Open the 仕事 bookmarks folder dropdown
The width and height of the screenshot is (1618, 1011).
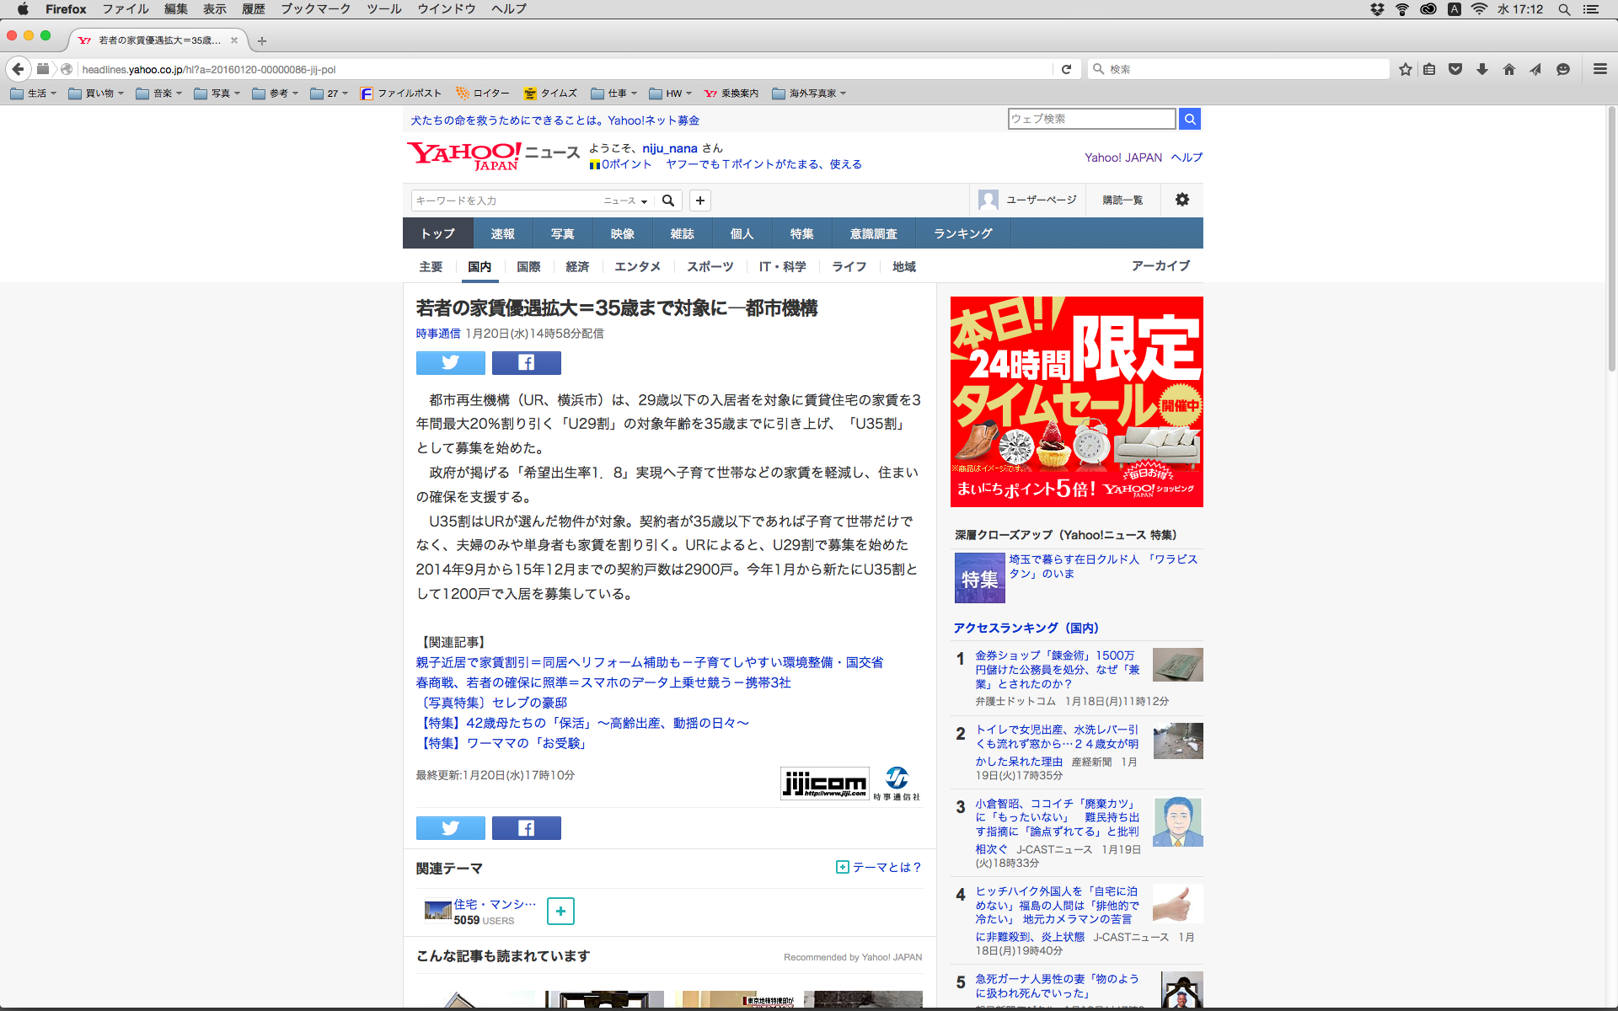(614, 94)
